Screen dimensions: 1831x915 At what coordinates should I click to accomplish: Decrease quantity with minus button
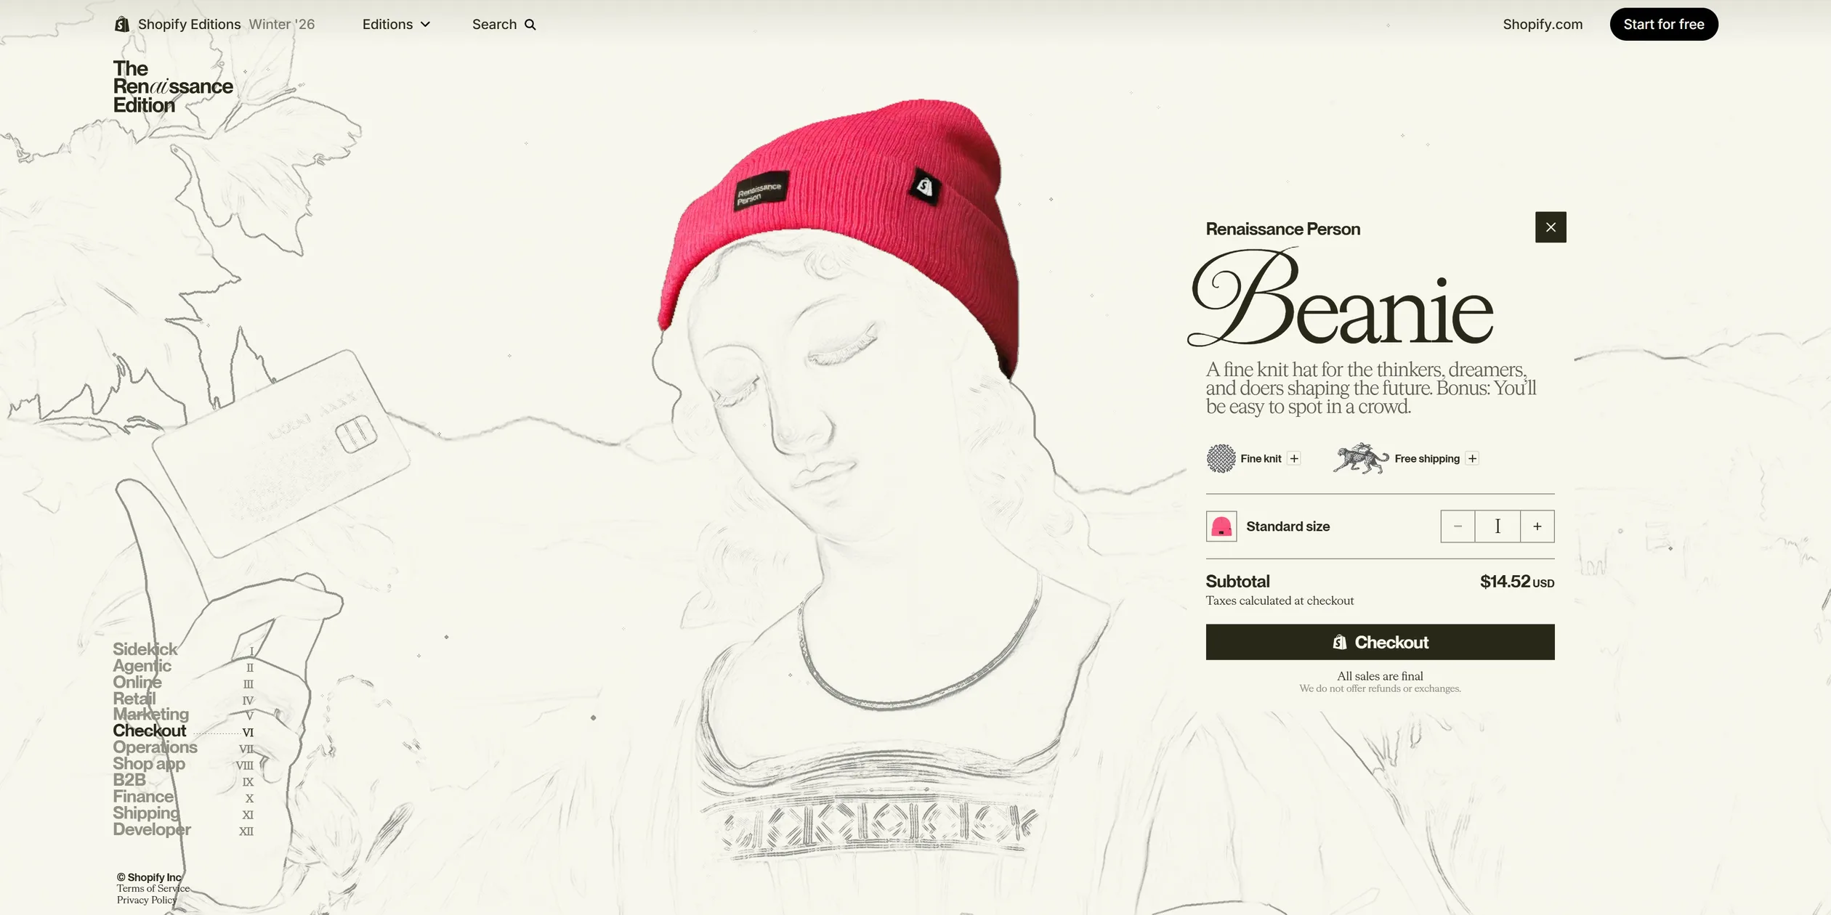1458,526
